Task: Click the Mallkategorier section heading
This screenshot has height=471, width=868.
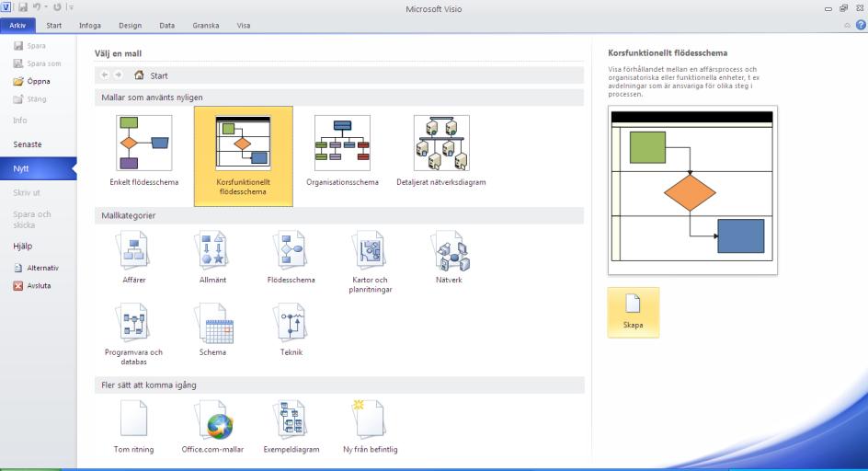Action: (129, 215)
